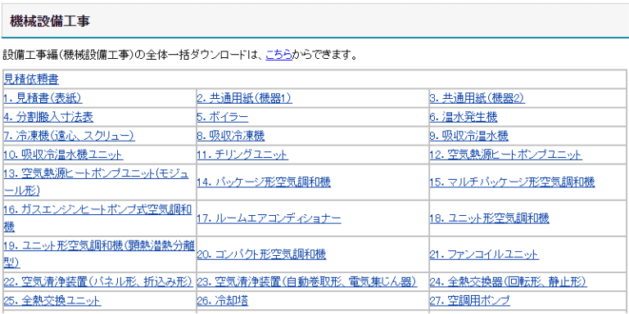Open link 20. コンパクト形空気調和機
This screenshot has width=629, height=314.
261,254
